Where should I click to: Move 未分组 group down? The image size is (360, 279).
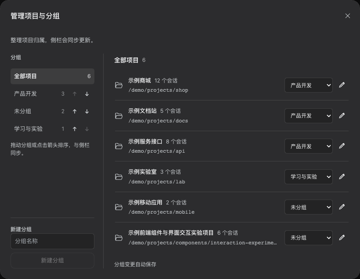click(x=87, y=111)
